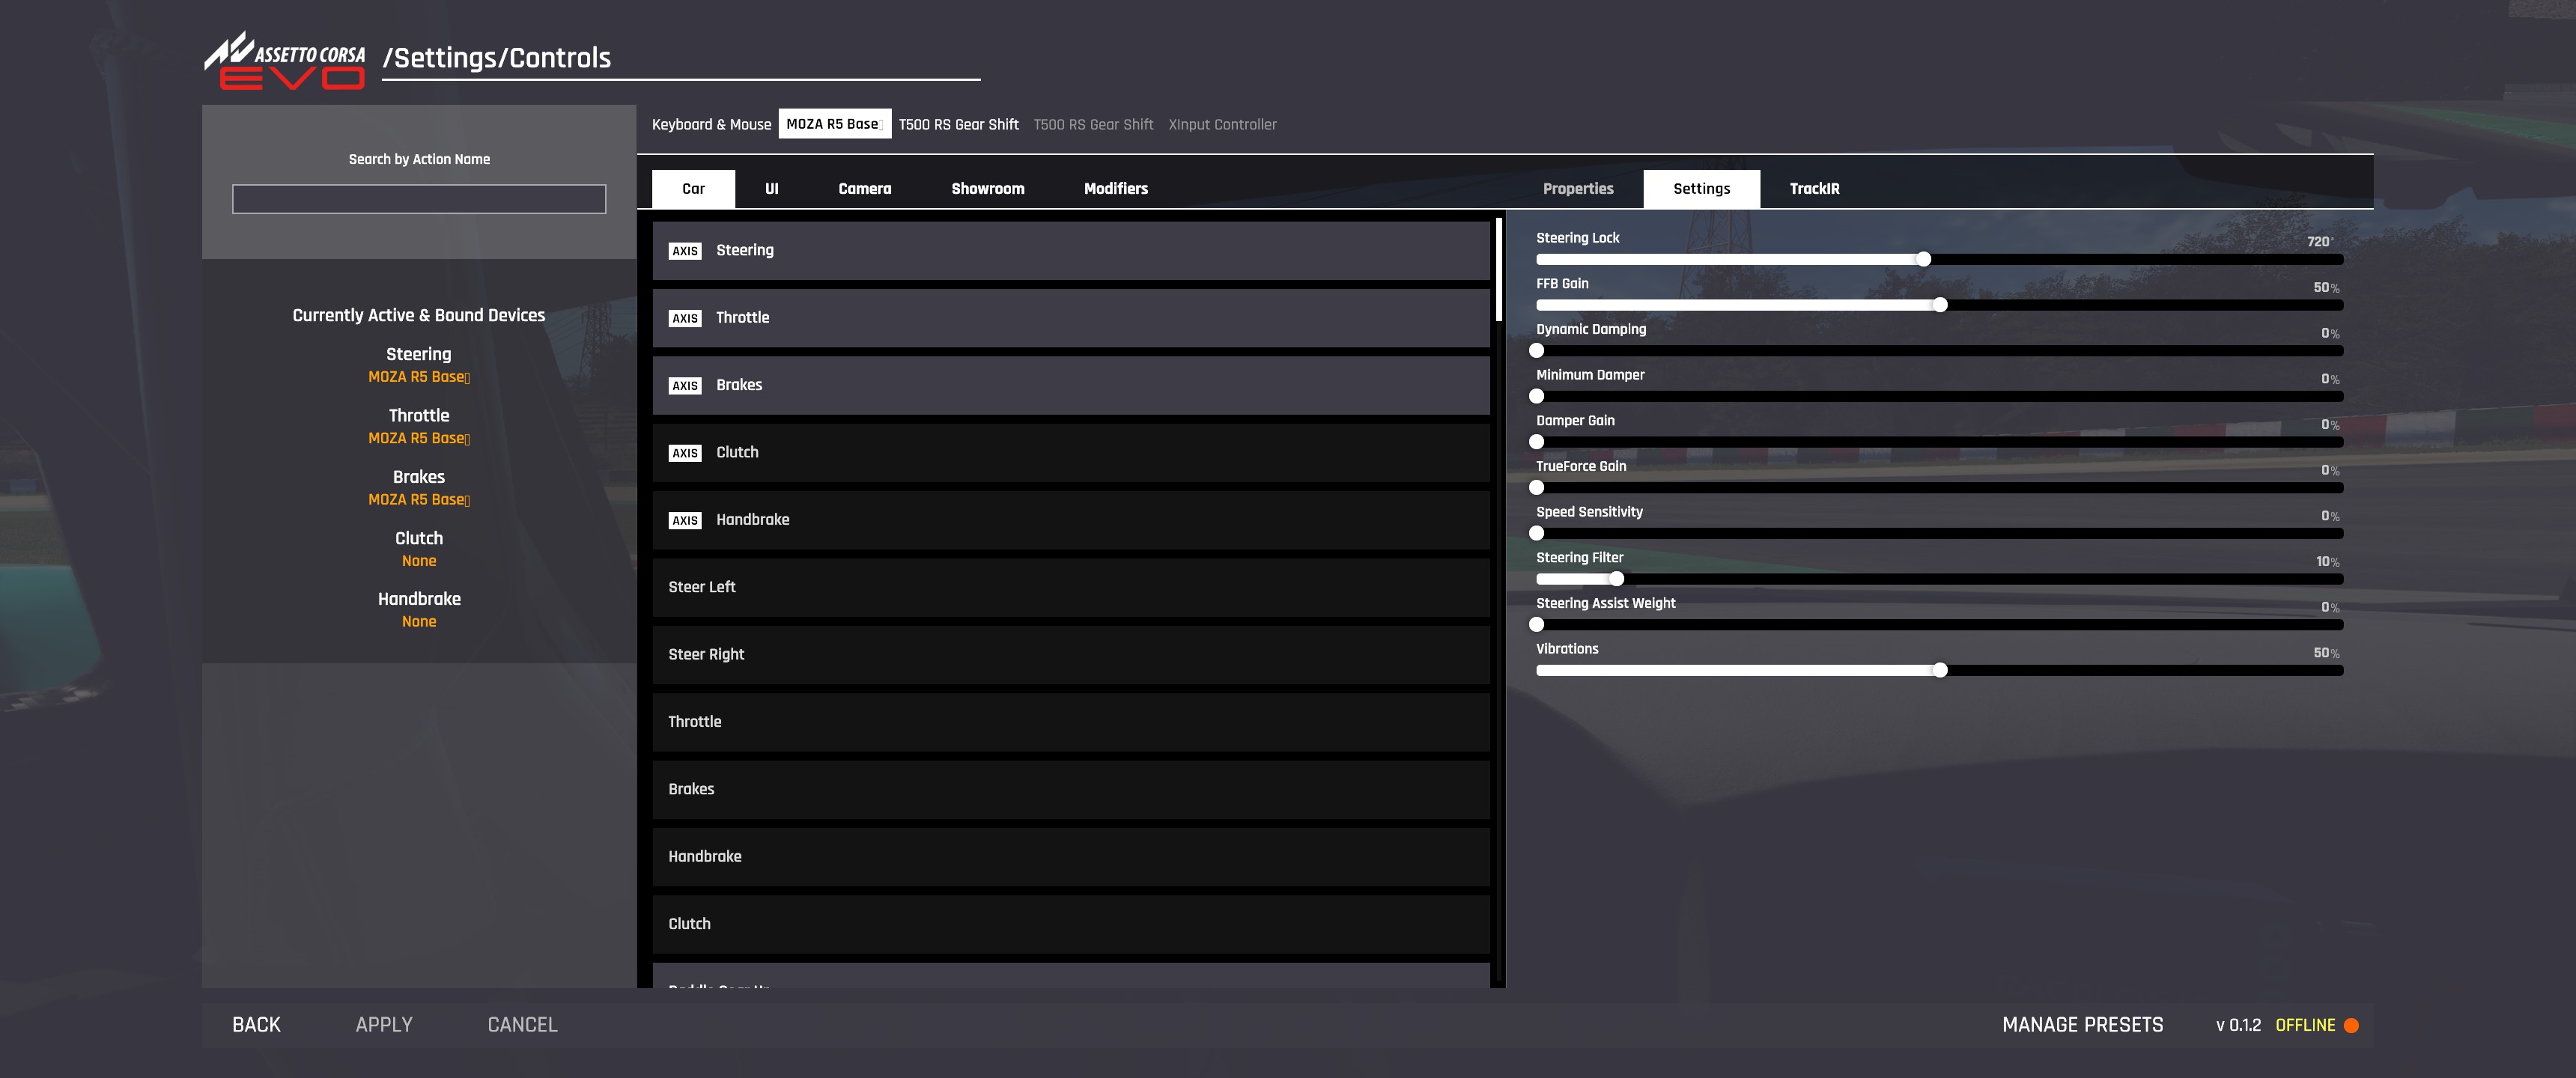This screenshot has height=1078, width=2576.
Task: Click the "/Settings/Controls" page title
Action: pos(497,58)
